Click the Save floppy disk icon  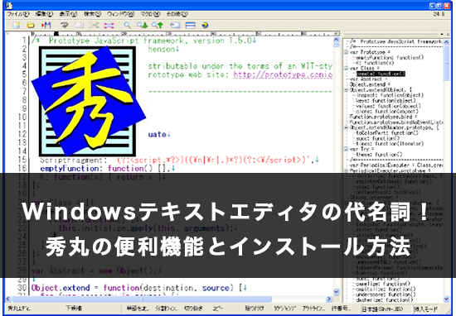pyautogui.click(x=46, y=26)
